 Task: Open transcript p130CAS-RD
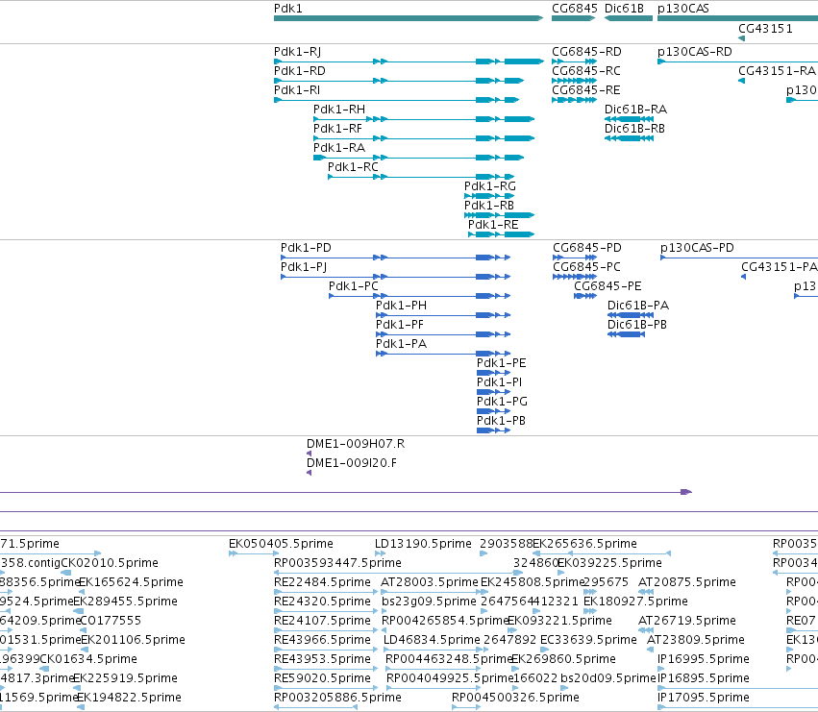coord(737,61)
